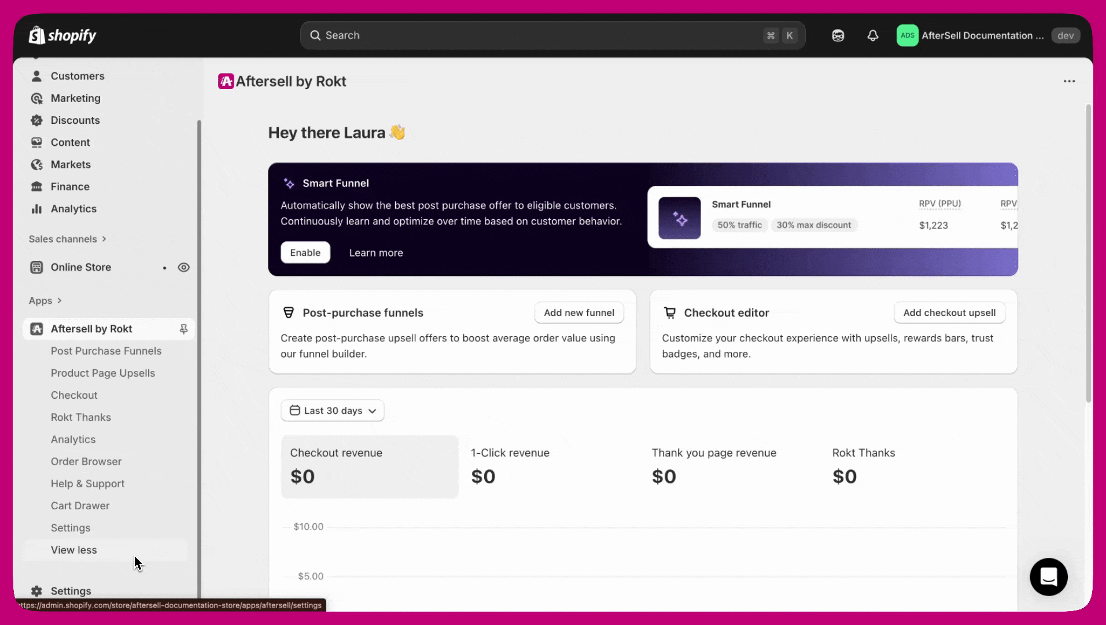Click the Search input field
The height and width of the screenshot is (625, 1106).
[552, 35]
